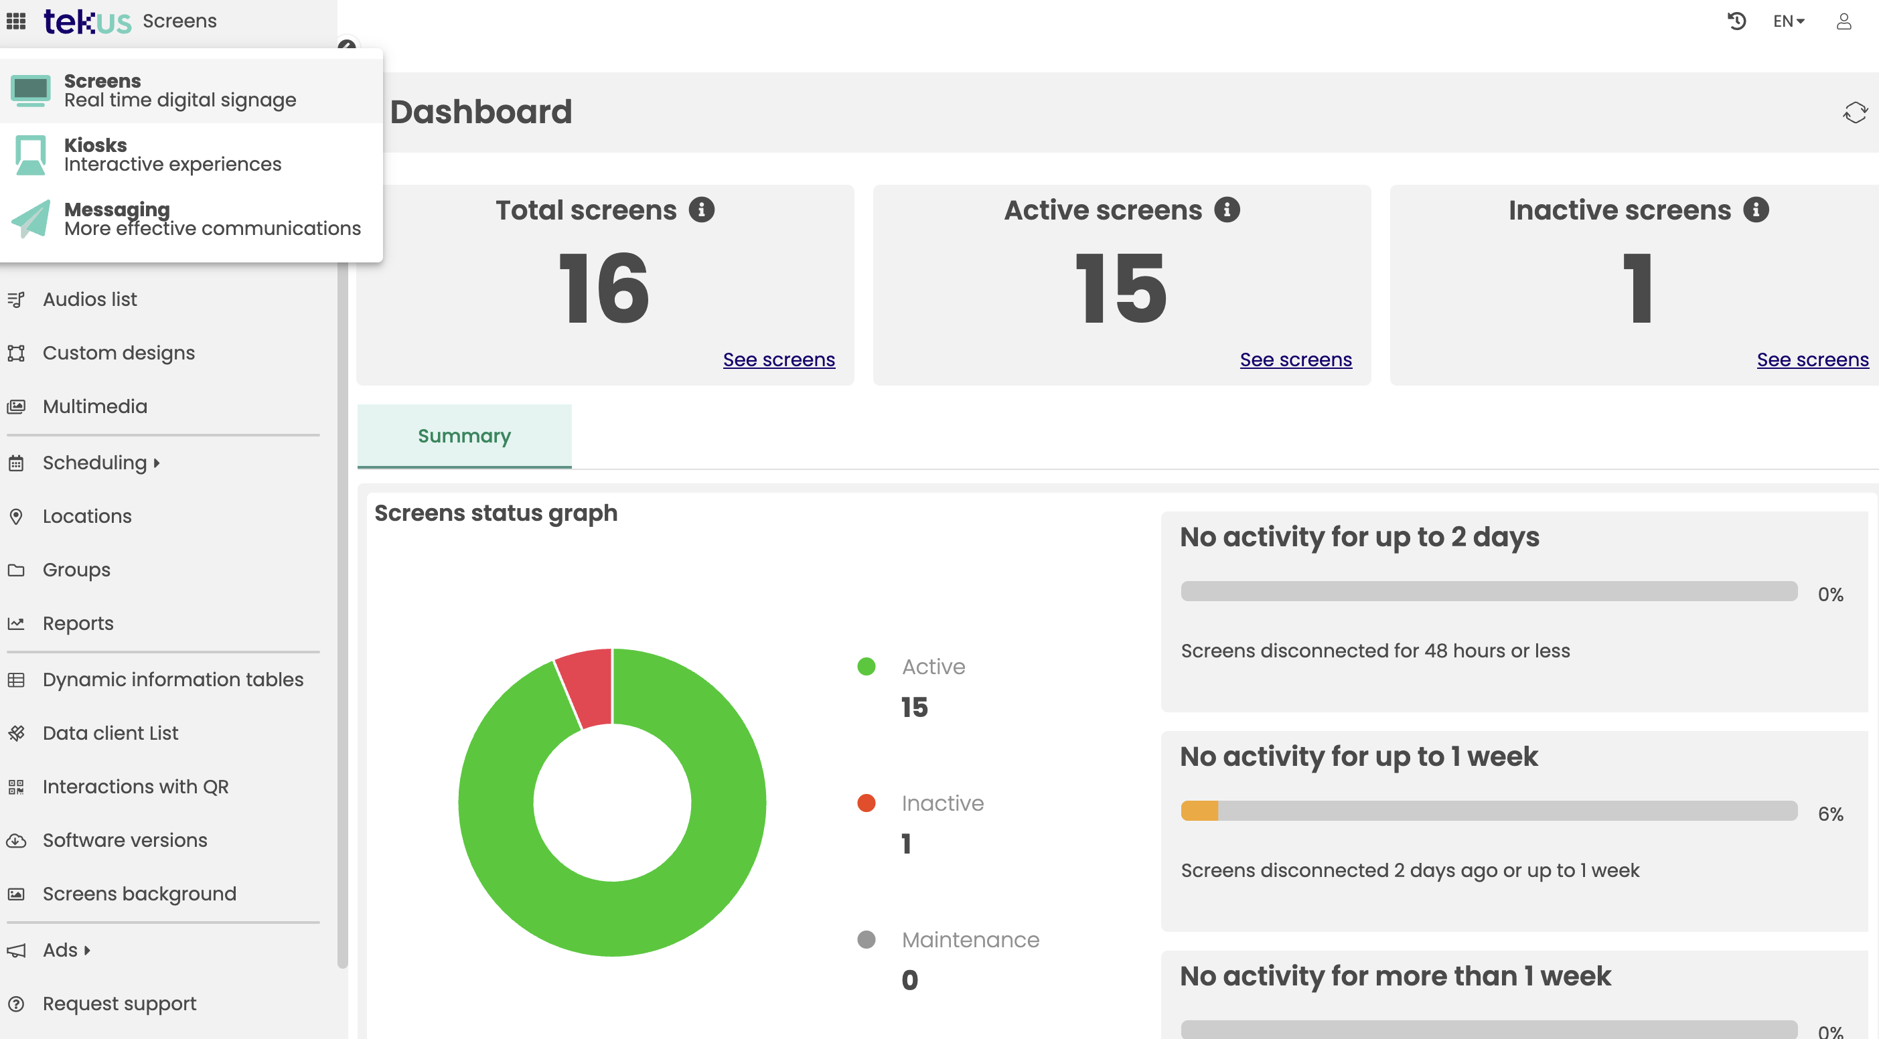
Task: Select the Multimedia sidebar icon
Action: (x=16, y=406)
